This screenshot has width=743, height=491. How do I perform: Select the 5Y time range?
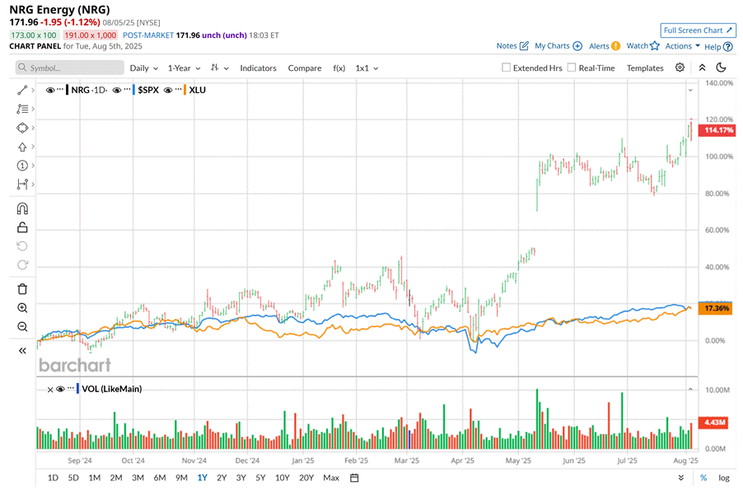pos(260,478)
